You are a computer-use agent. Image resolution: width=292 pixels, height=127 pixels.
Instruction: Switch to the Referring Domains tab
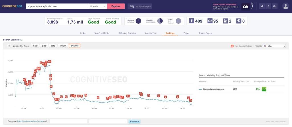(127, 33)
